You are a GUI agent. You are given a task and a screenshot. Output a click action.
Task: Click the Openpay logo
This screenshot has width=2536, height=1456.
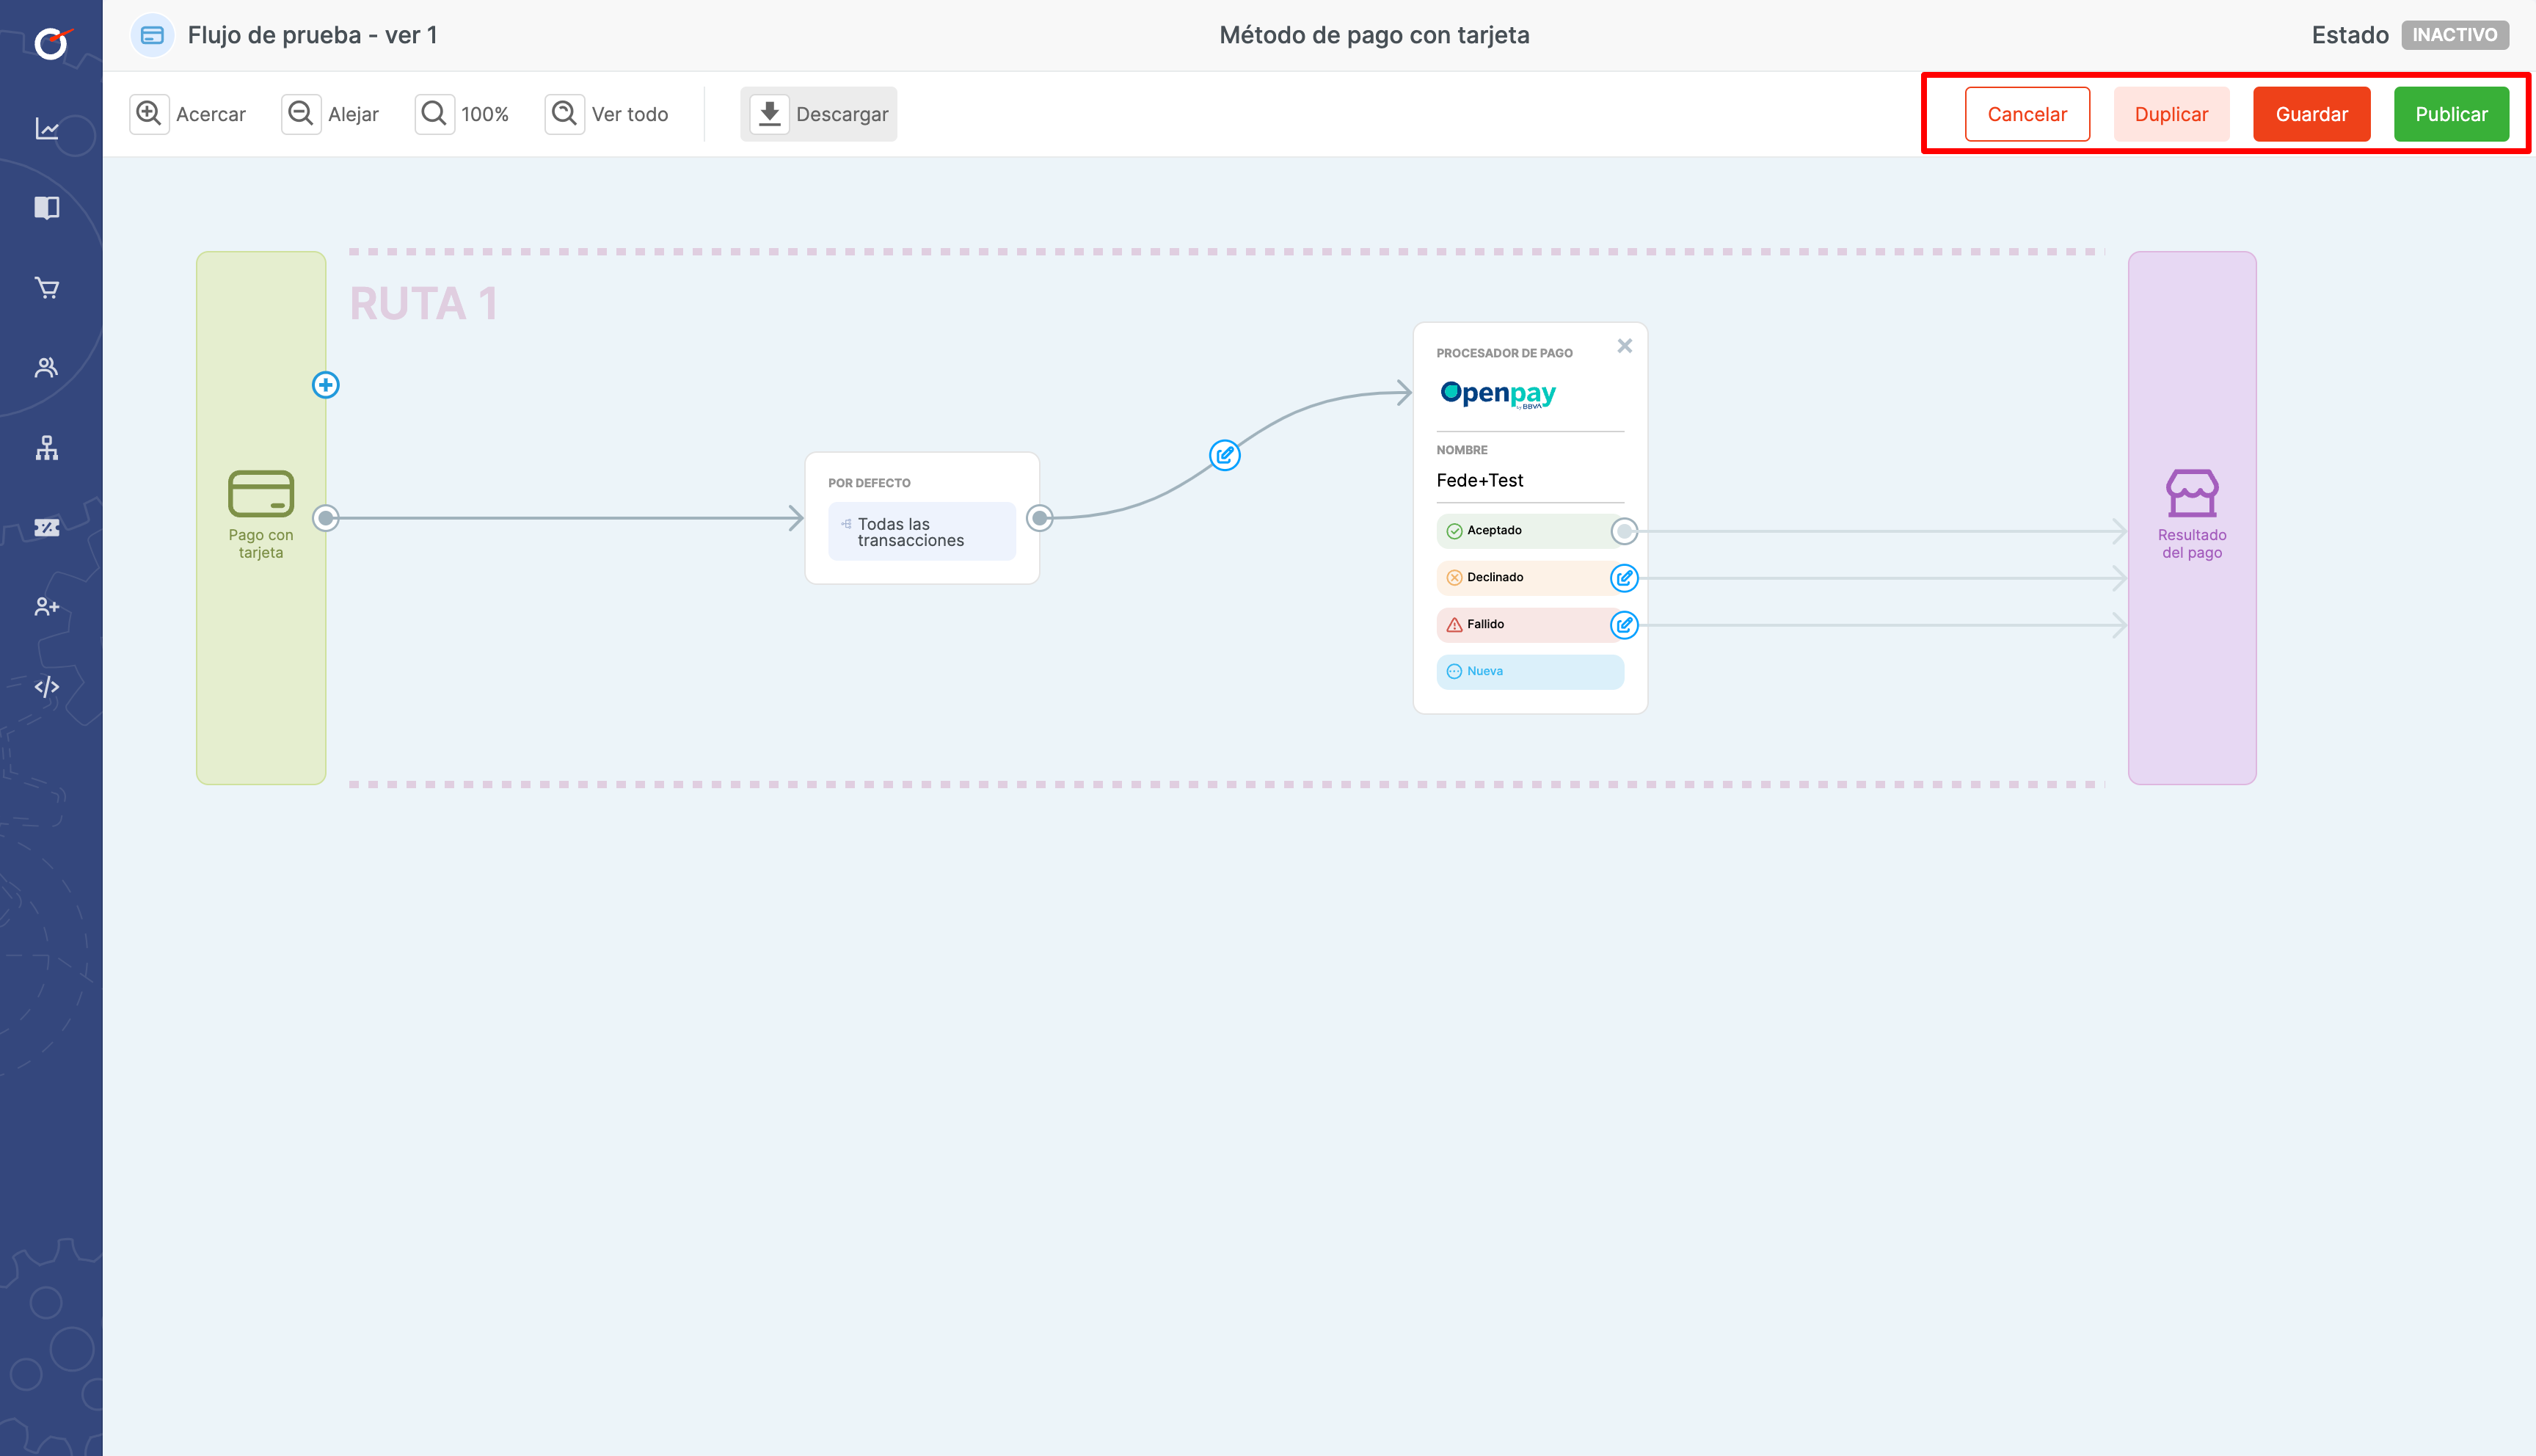[x=1498, y=394]
